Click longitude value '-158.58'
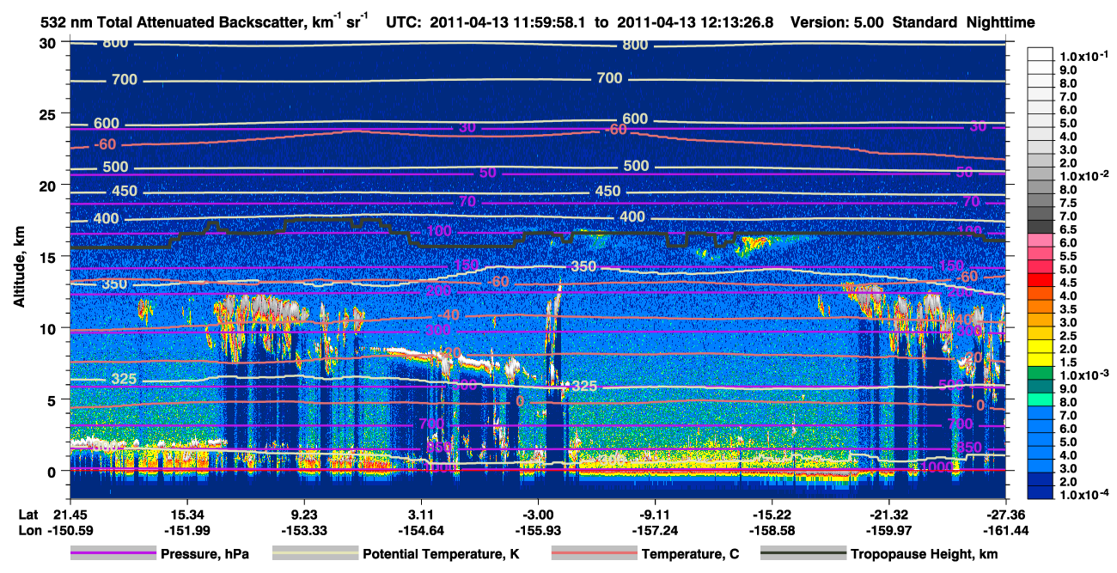Viewport: 1117px width, 573px height. click(771, 530)
